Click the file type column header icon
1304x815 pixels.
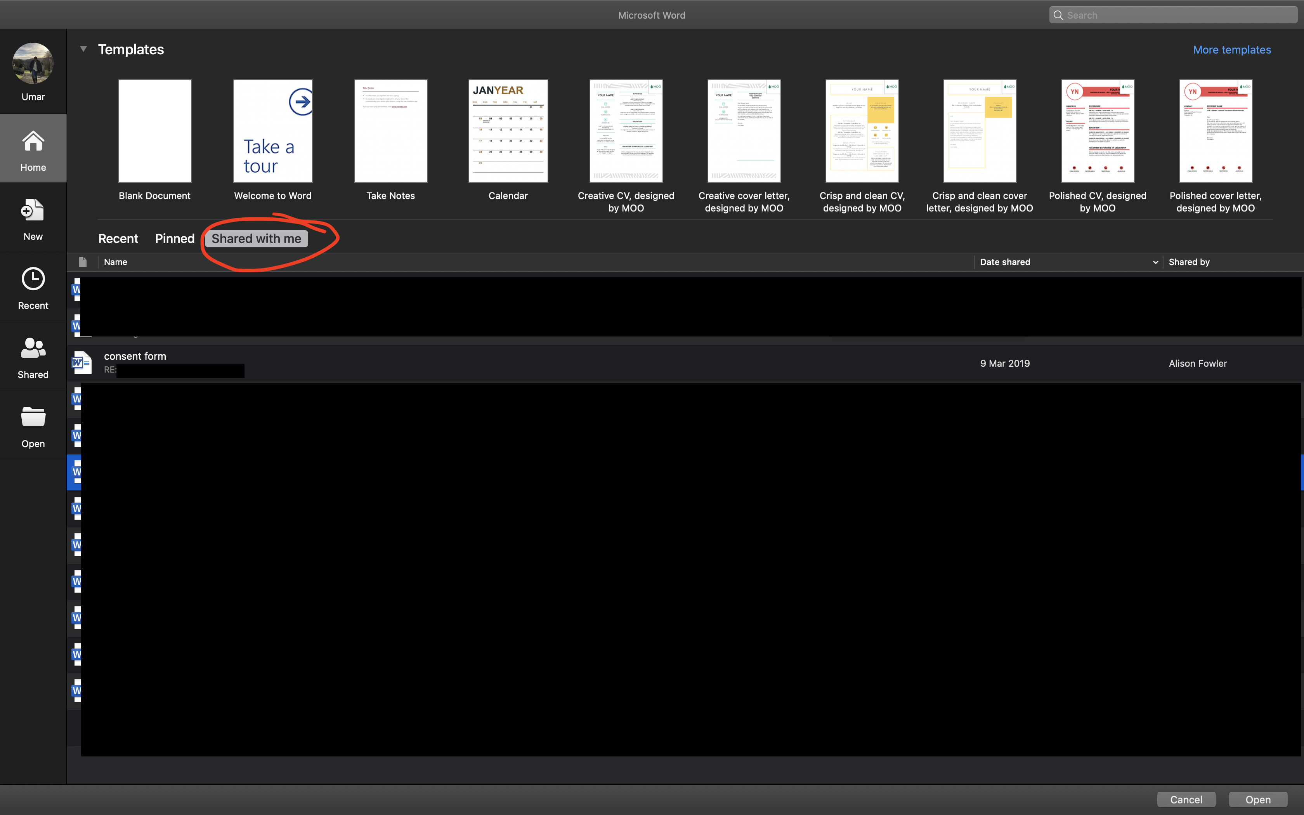click(x=82, y=262)
